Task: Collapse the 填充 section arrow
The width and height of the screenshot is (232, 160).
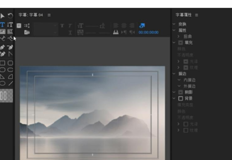Action: tap(174, 42)
